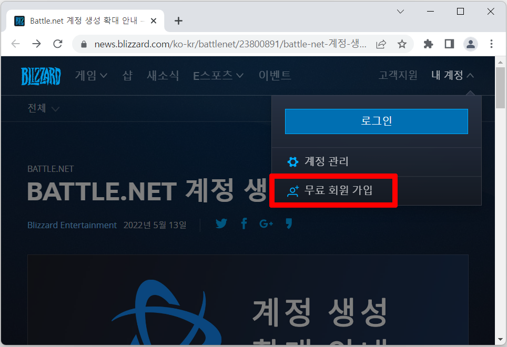Select 계정 관리 from the account menu
This screenshot has width=507, height=347.
[x=377, y=162]
